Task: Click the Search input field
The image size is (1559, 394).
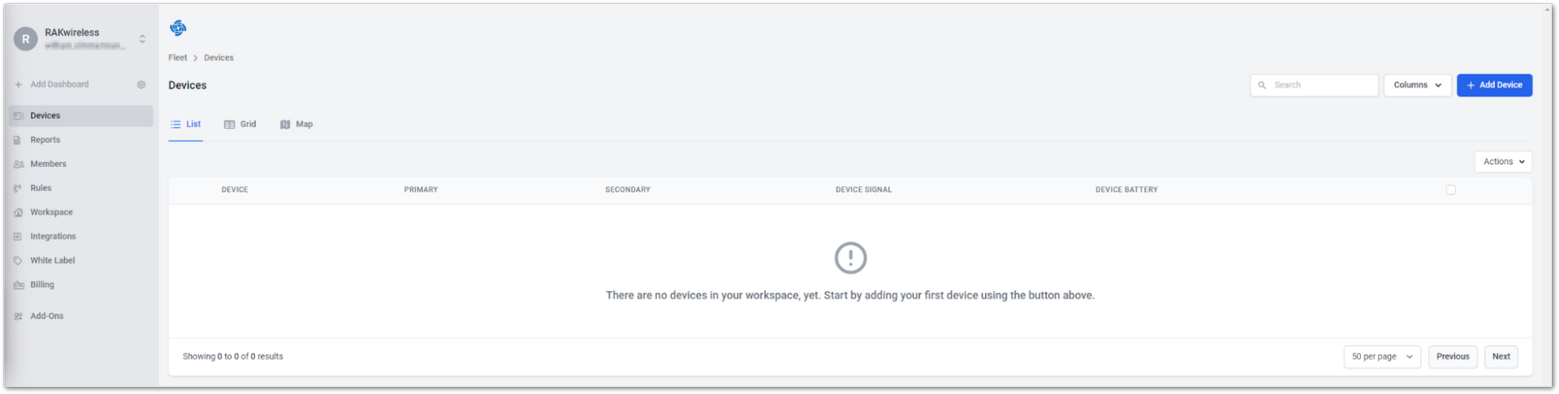Action: 1315,85
